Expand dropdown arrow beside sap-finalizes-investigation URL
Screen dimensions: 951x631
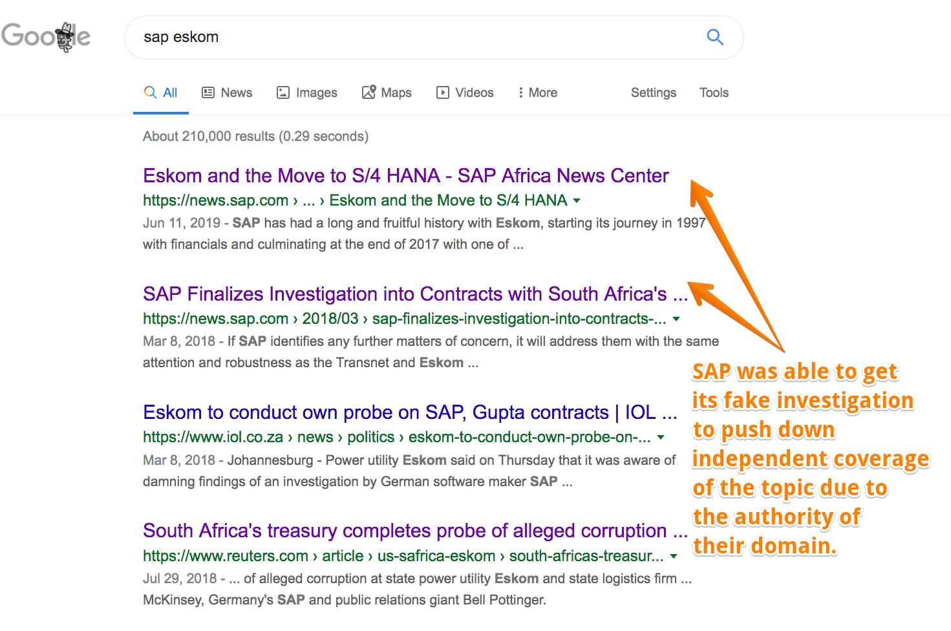676,319
